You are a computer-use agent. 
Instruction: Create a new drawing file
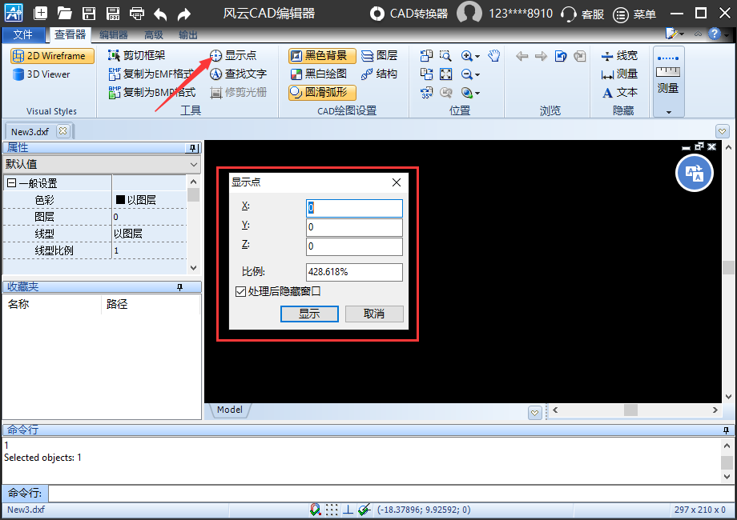[40, 13]
